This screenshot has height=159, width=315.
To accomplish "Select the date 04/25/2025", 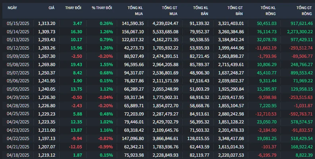I will 18,114.
